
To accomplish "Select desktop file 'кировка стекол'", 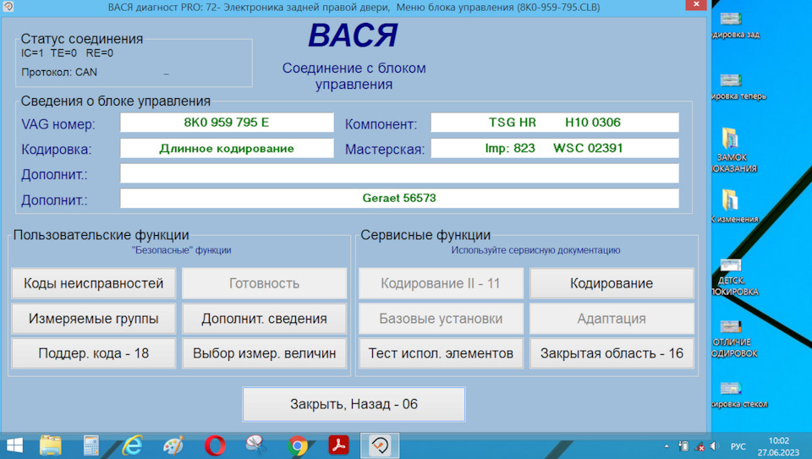I will click(x=738, y=394).
